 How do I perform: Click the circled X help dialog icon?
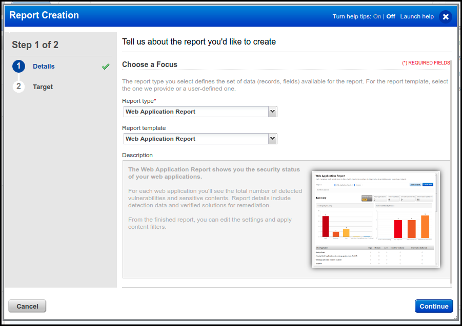(446, 16)
